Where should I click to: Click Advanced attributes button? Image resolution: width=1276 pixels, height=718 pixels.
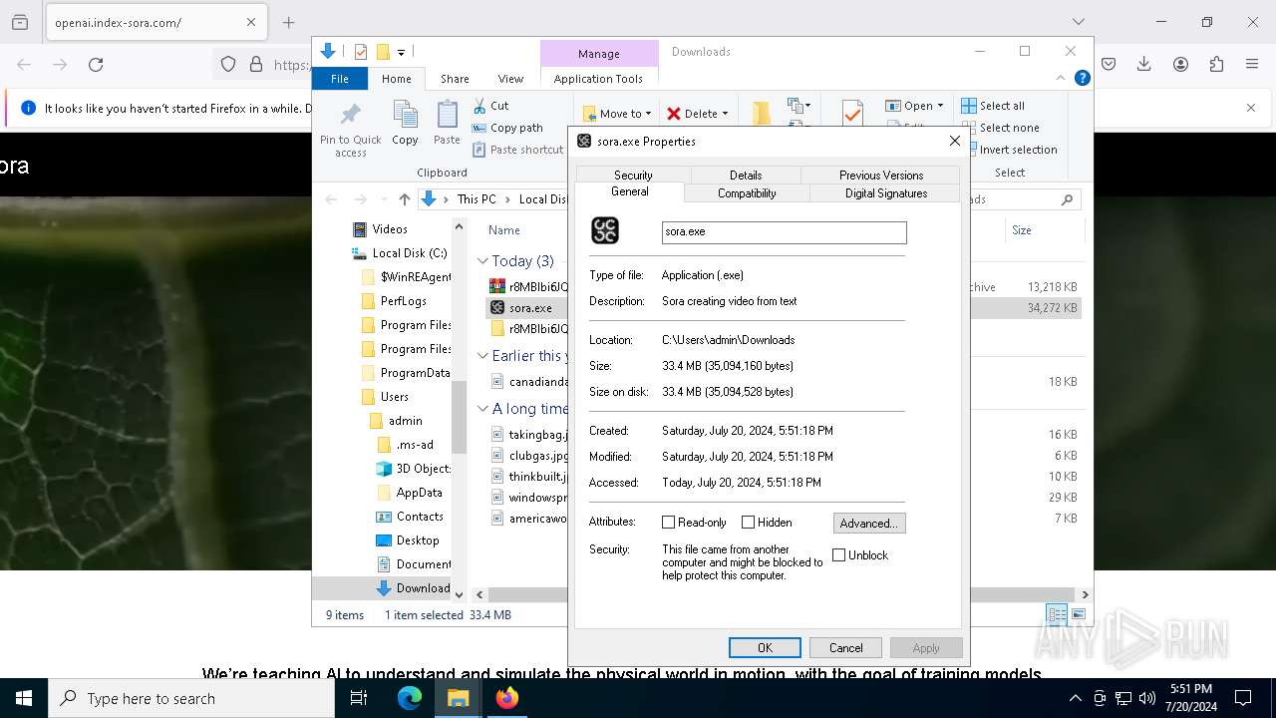(x=869, y=524)
